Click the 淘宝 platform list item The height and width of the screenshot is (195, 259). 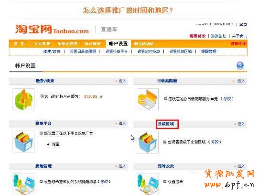(x=55, y=144)
